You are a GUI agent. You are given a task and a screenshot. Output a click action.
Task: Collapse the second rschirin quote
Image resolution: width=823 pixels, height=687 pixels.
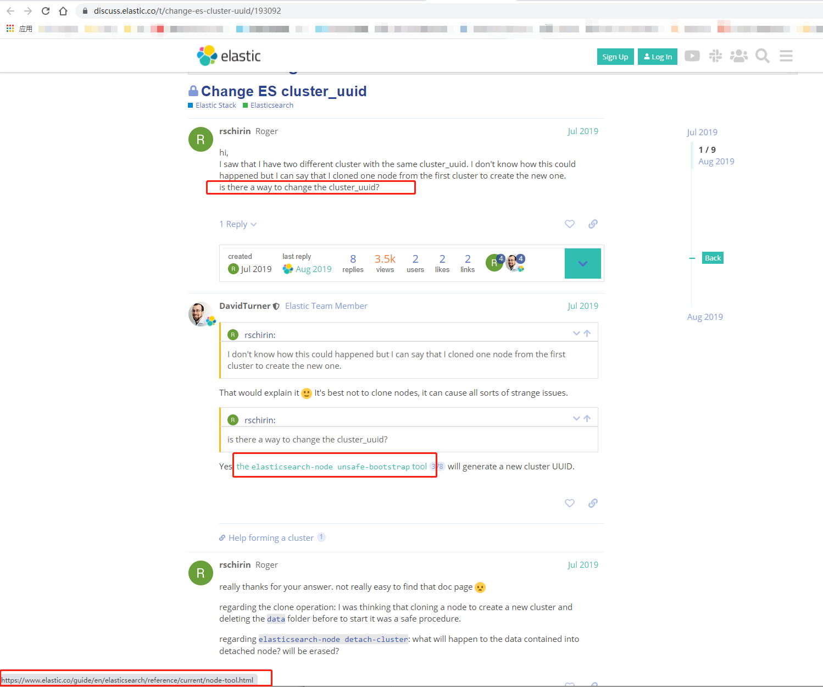[x=576, y=418]
